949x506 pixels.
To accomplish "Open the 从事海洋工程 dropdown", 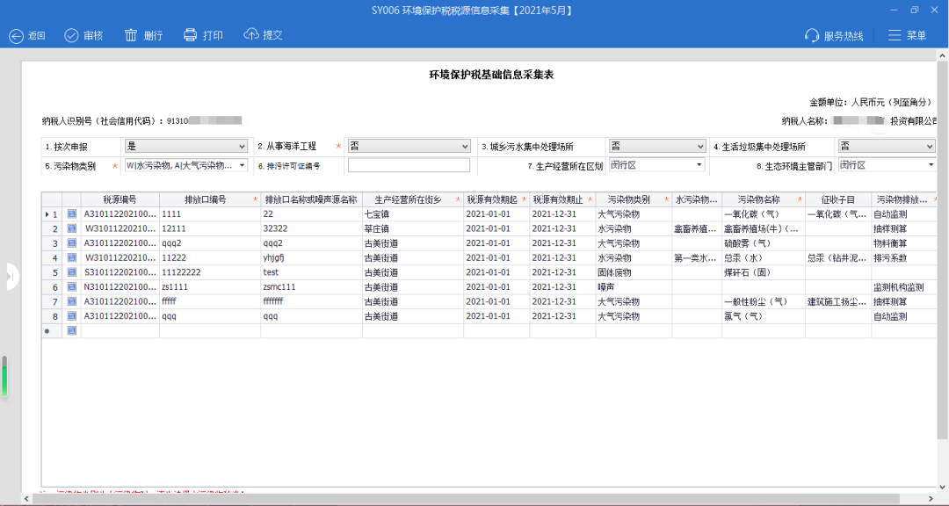I will tap(409, 146).
